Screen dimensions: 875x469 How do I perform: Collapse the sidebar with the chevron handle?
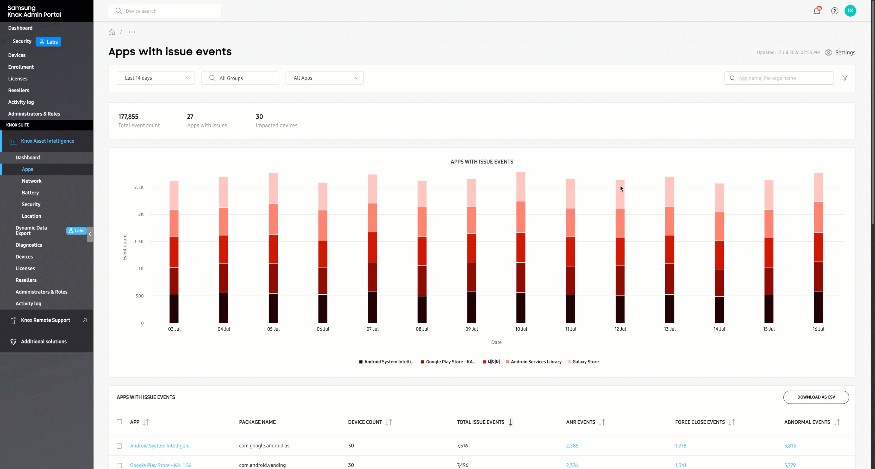90,234
